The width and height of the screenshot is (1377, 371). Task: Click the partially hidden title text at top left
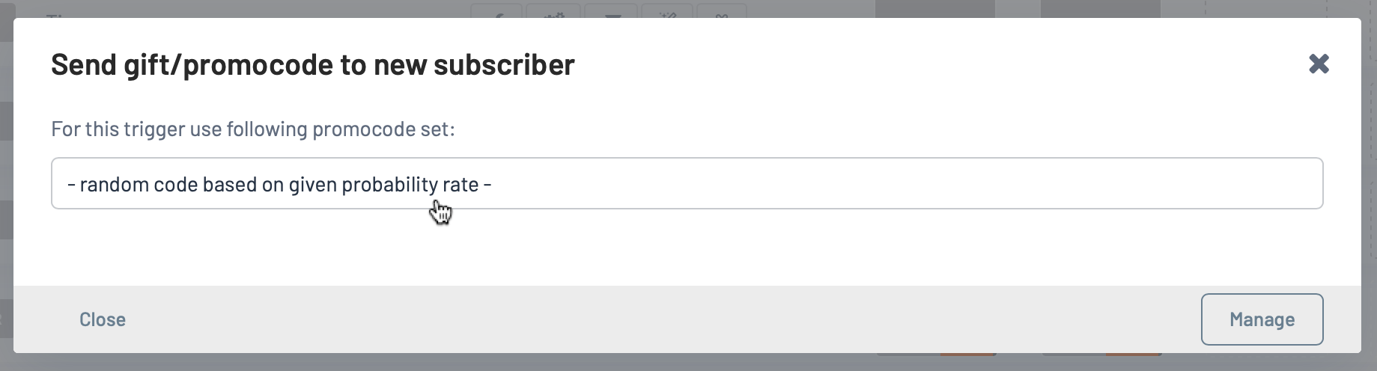[56, 15]
